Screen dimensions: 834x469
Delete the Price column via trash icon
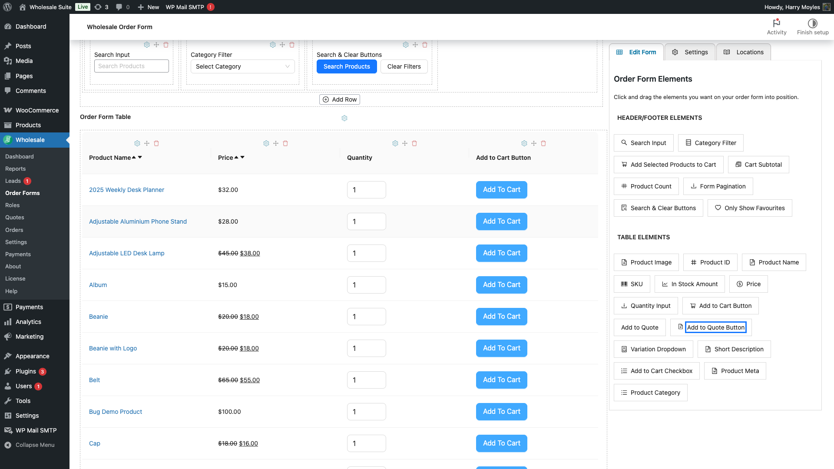[285, 143]
